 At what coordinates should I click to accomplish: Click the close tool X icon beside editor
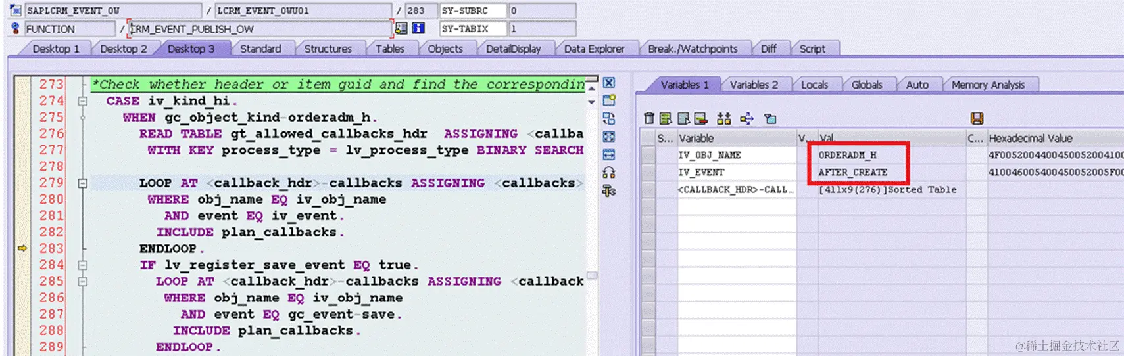pos(609,83)
